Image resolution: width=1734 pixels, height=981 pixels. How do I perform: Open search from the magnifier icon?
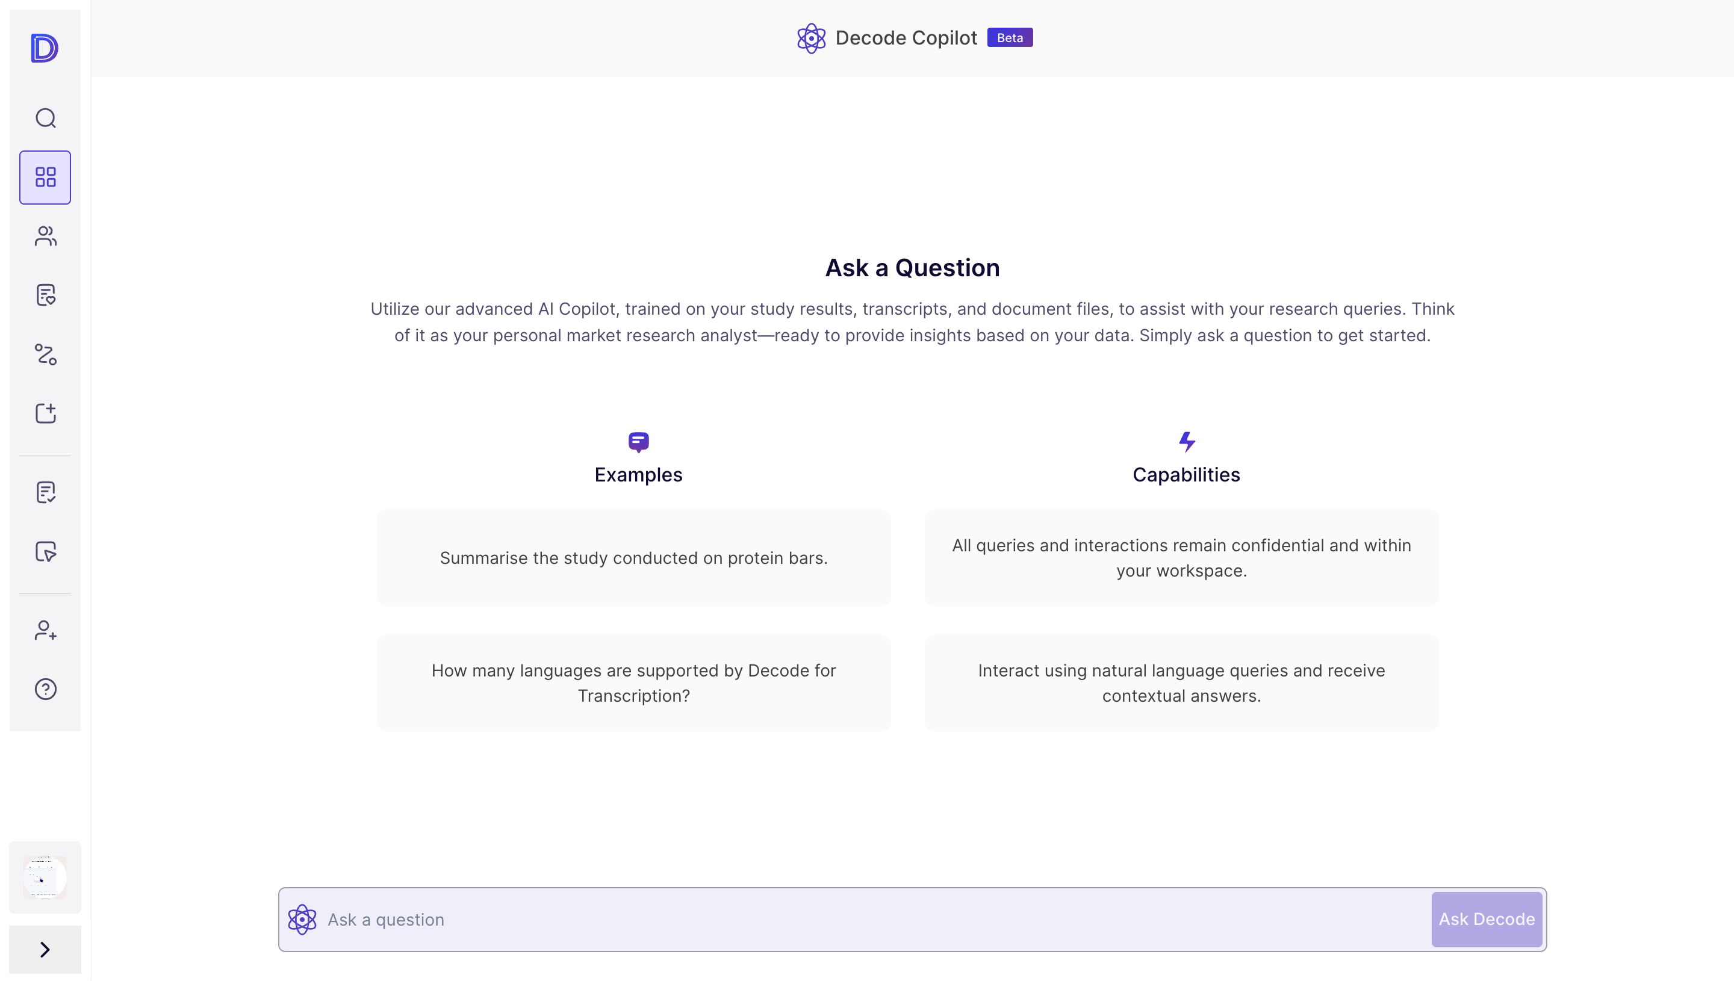[x=45, y=118]
